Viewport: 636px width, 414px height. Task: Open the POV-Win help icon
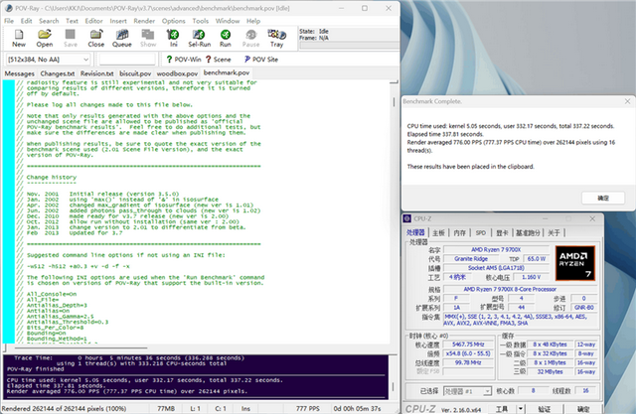(184, 60)
